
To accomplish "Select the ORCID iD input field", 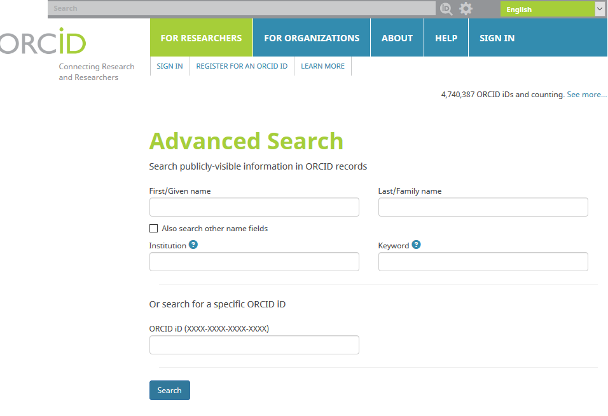I will click(254, 345).
